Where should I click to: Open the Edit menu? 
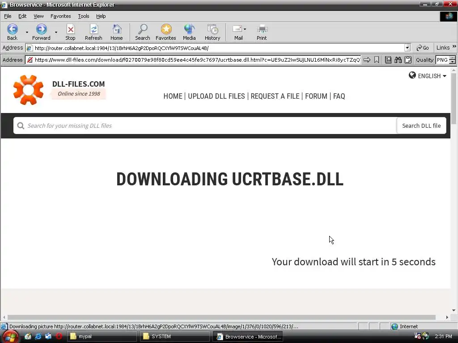pos(22,17)
